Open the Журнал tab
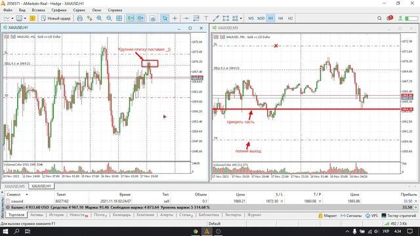The width and height of the screenshot is (420, 236). click(254, 215)
